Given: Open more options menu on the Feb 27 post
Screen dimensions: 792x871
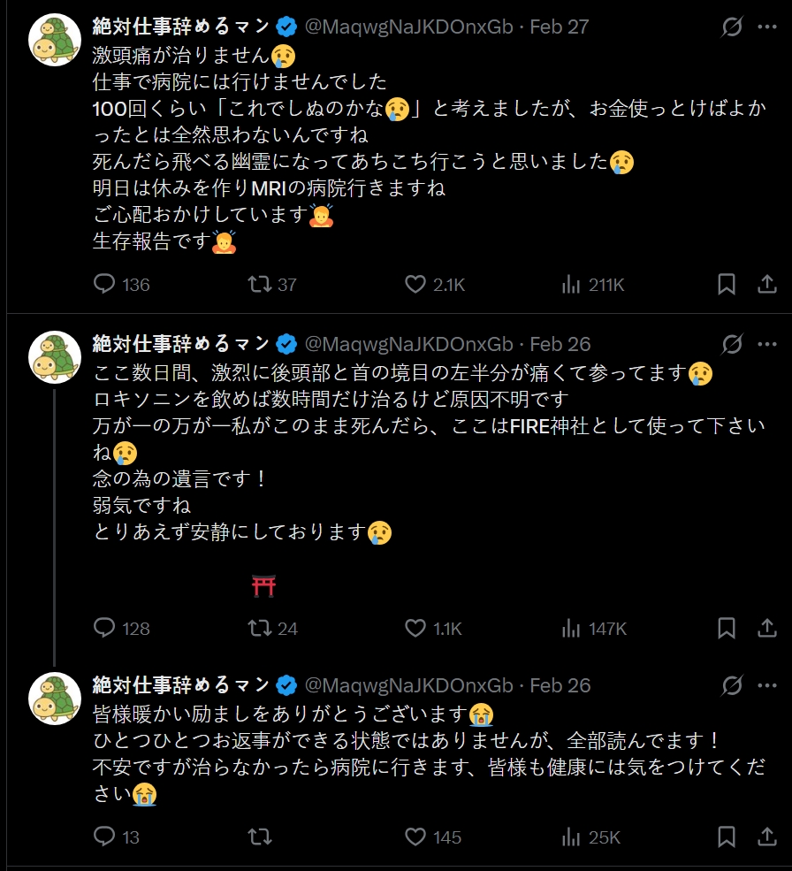Looking at the screenshot, I should pos(767,27).
